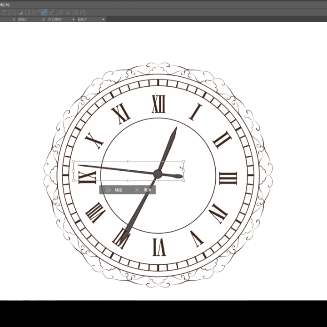Screen dimensions: 327x327
Task: Switch to the 插画2 document tab
Action: pyautogui.click(x=22, y=20)
